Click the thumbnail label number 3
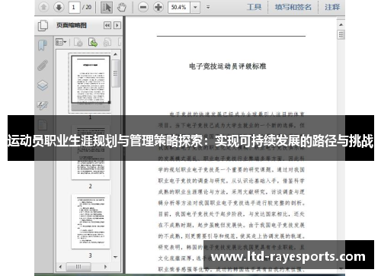Image resolution: width=381 pixels, height=276 pixels. pyautogui.click(x=91, y=255)
